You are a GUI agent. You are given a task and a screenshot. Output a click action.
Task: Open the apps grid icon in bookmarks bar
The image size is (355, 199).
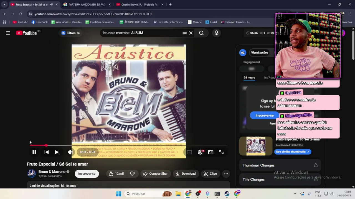tap(4, 22)
